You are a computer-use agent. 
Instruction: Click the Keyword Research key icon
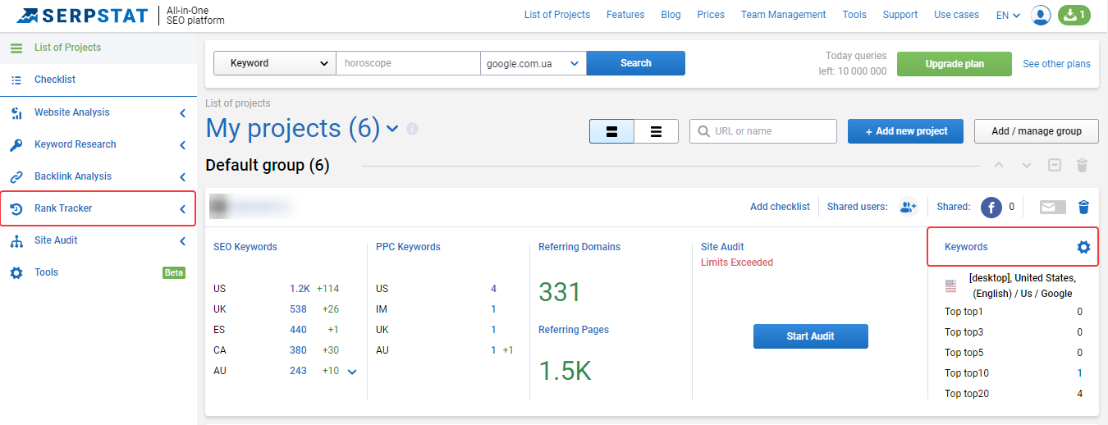click(16, 144)
